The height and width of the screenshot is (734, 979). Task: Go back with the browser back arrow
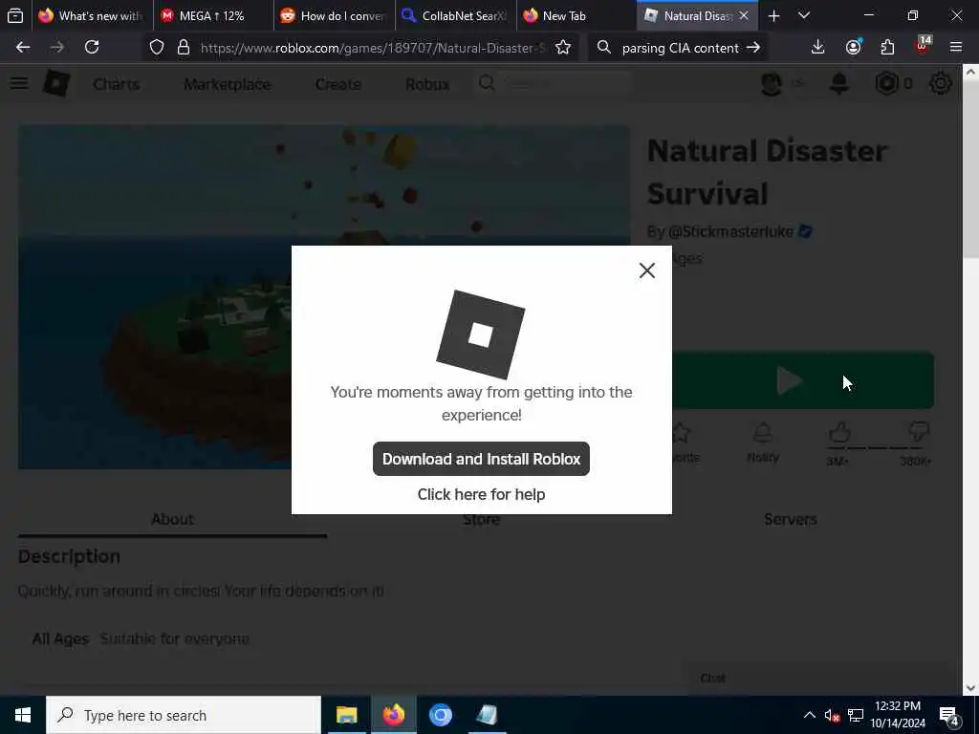tap(23, 48)
